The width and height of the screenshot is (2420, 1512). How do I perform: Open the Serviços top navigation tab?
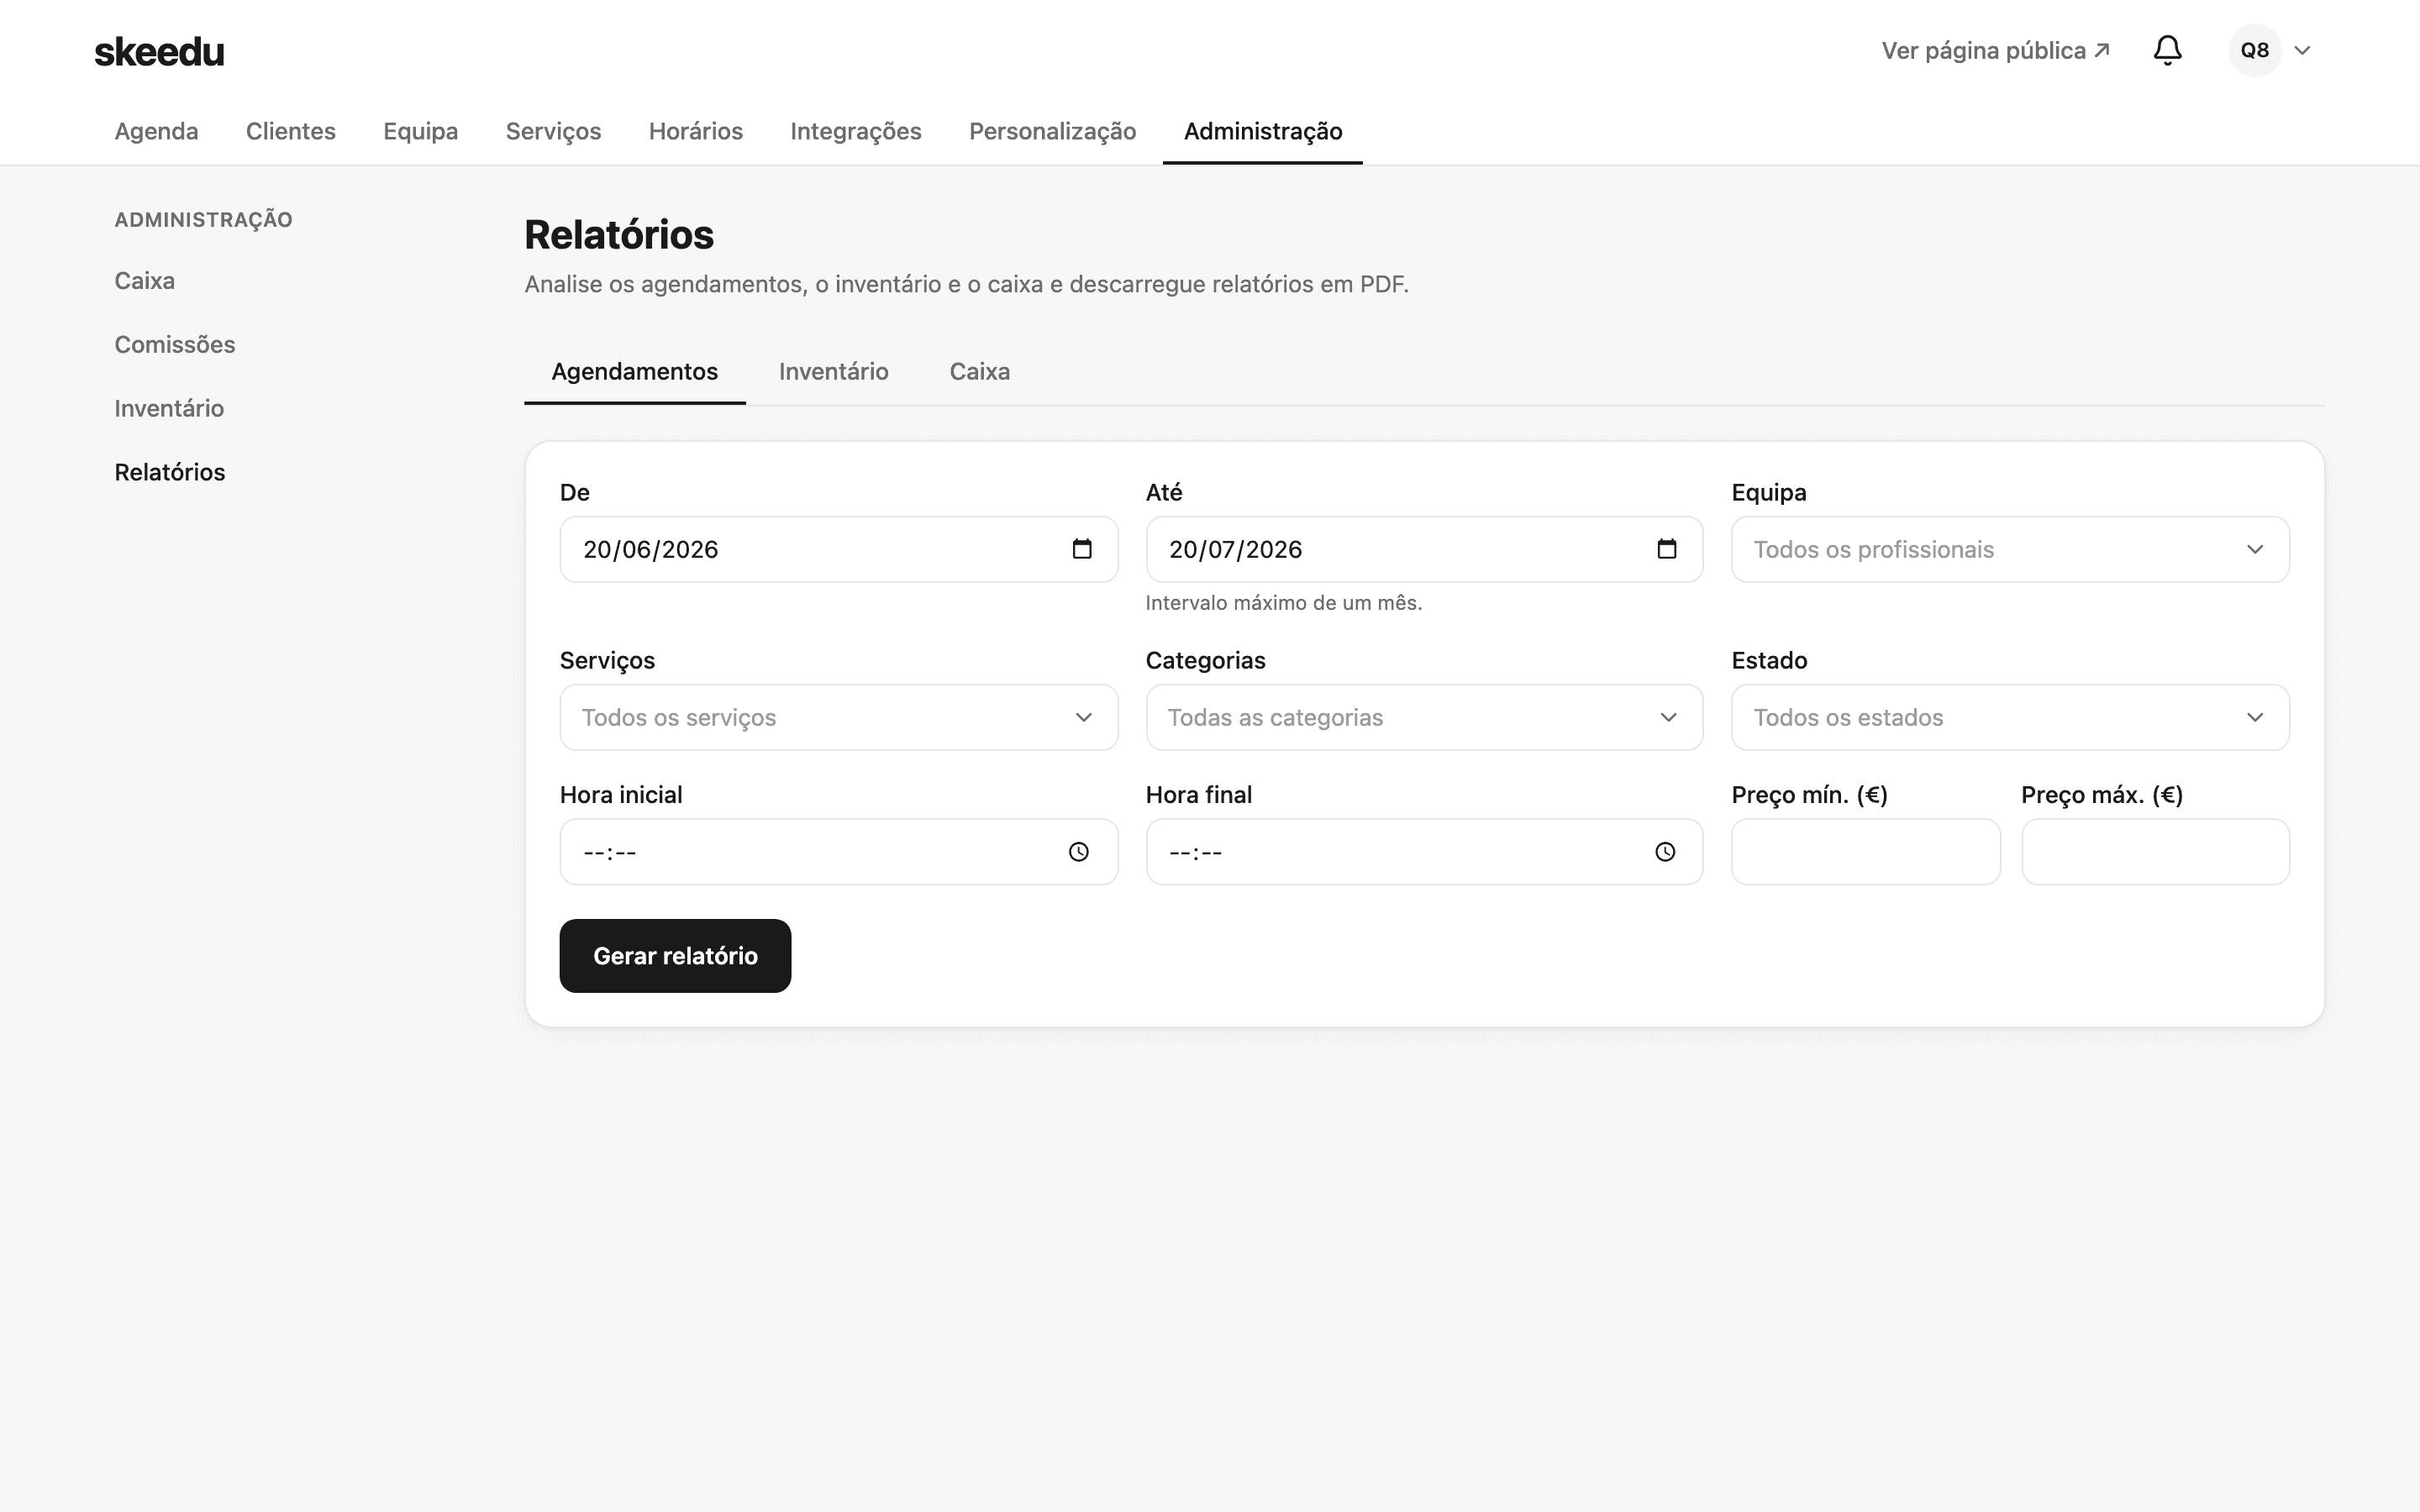pyautogui.click(x=553, y=131)
